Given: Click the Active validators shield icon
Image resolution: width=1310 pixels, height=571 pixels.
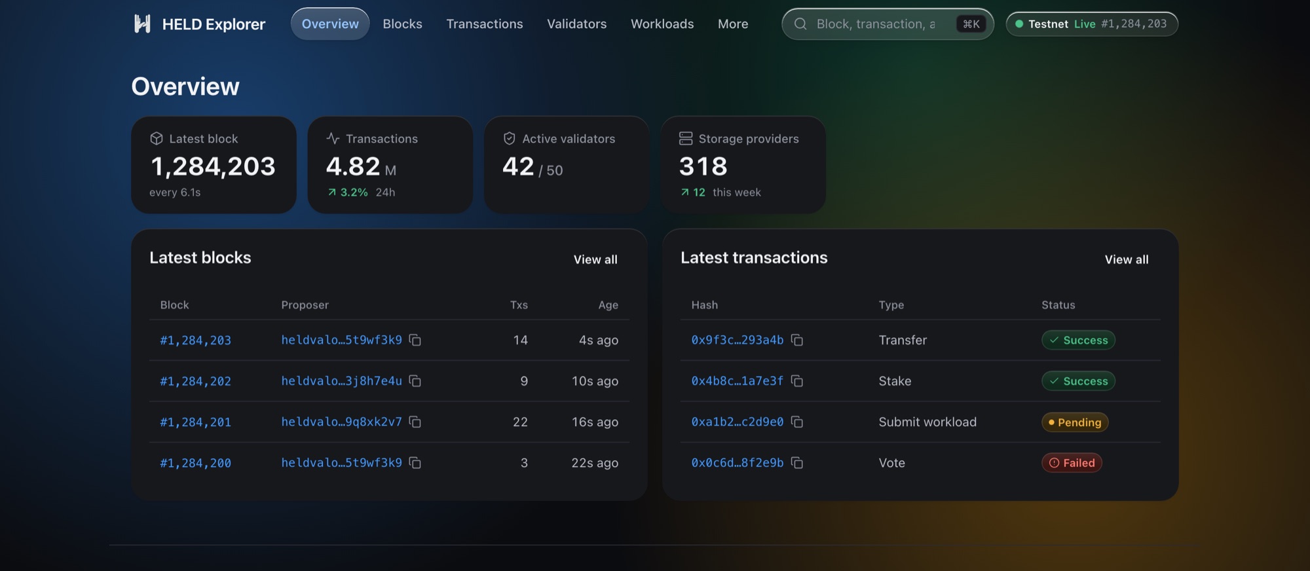Looking at the screenshot, I should [509, 138].
